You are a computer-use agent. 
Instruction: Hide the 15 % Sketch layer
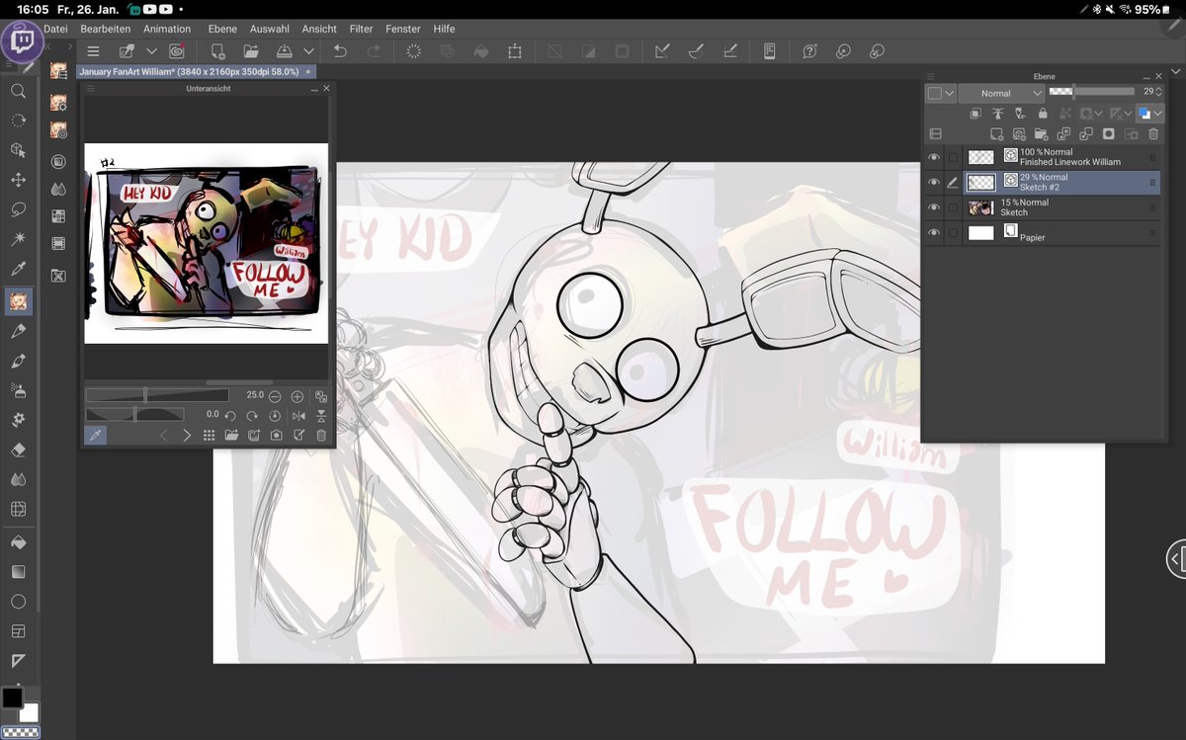click(x=934, y=207)
